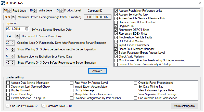
Task: Click Reconnect to Server Period Days spinner
Action: click(x=17, y=36)
